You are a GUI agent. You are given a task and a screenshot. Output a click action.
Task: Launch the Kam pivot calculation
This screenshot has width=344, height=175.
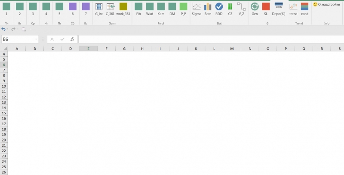(161, 9)
